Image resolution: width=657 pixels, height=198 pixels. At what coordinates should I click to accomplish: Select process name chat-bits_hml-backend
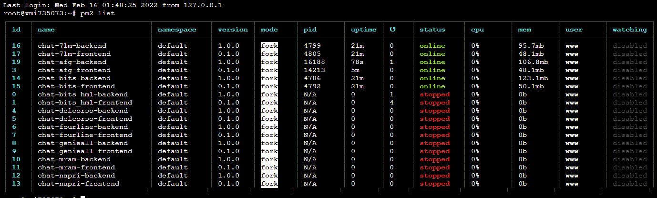[82, 94]
